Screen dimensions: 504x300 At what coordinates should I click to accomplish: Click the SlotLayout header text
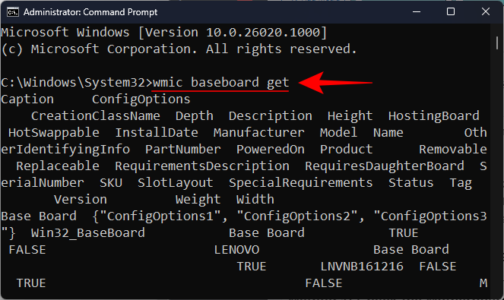[x=175, y=183]
